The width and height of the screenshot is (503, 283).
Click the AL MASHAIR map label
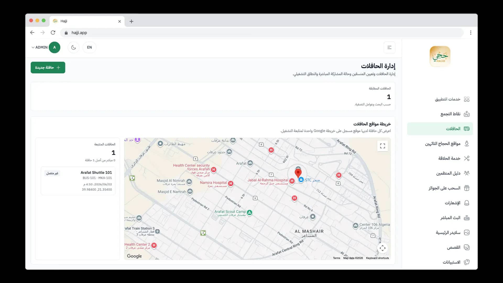pos(309,231)
